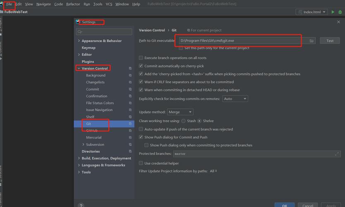Expand the Subversion node
The width and height of the screenshot is (345, 207).
[x=83, y=144]
